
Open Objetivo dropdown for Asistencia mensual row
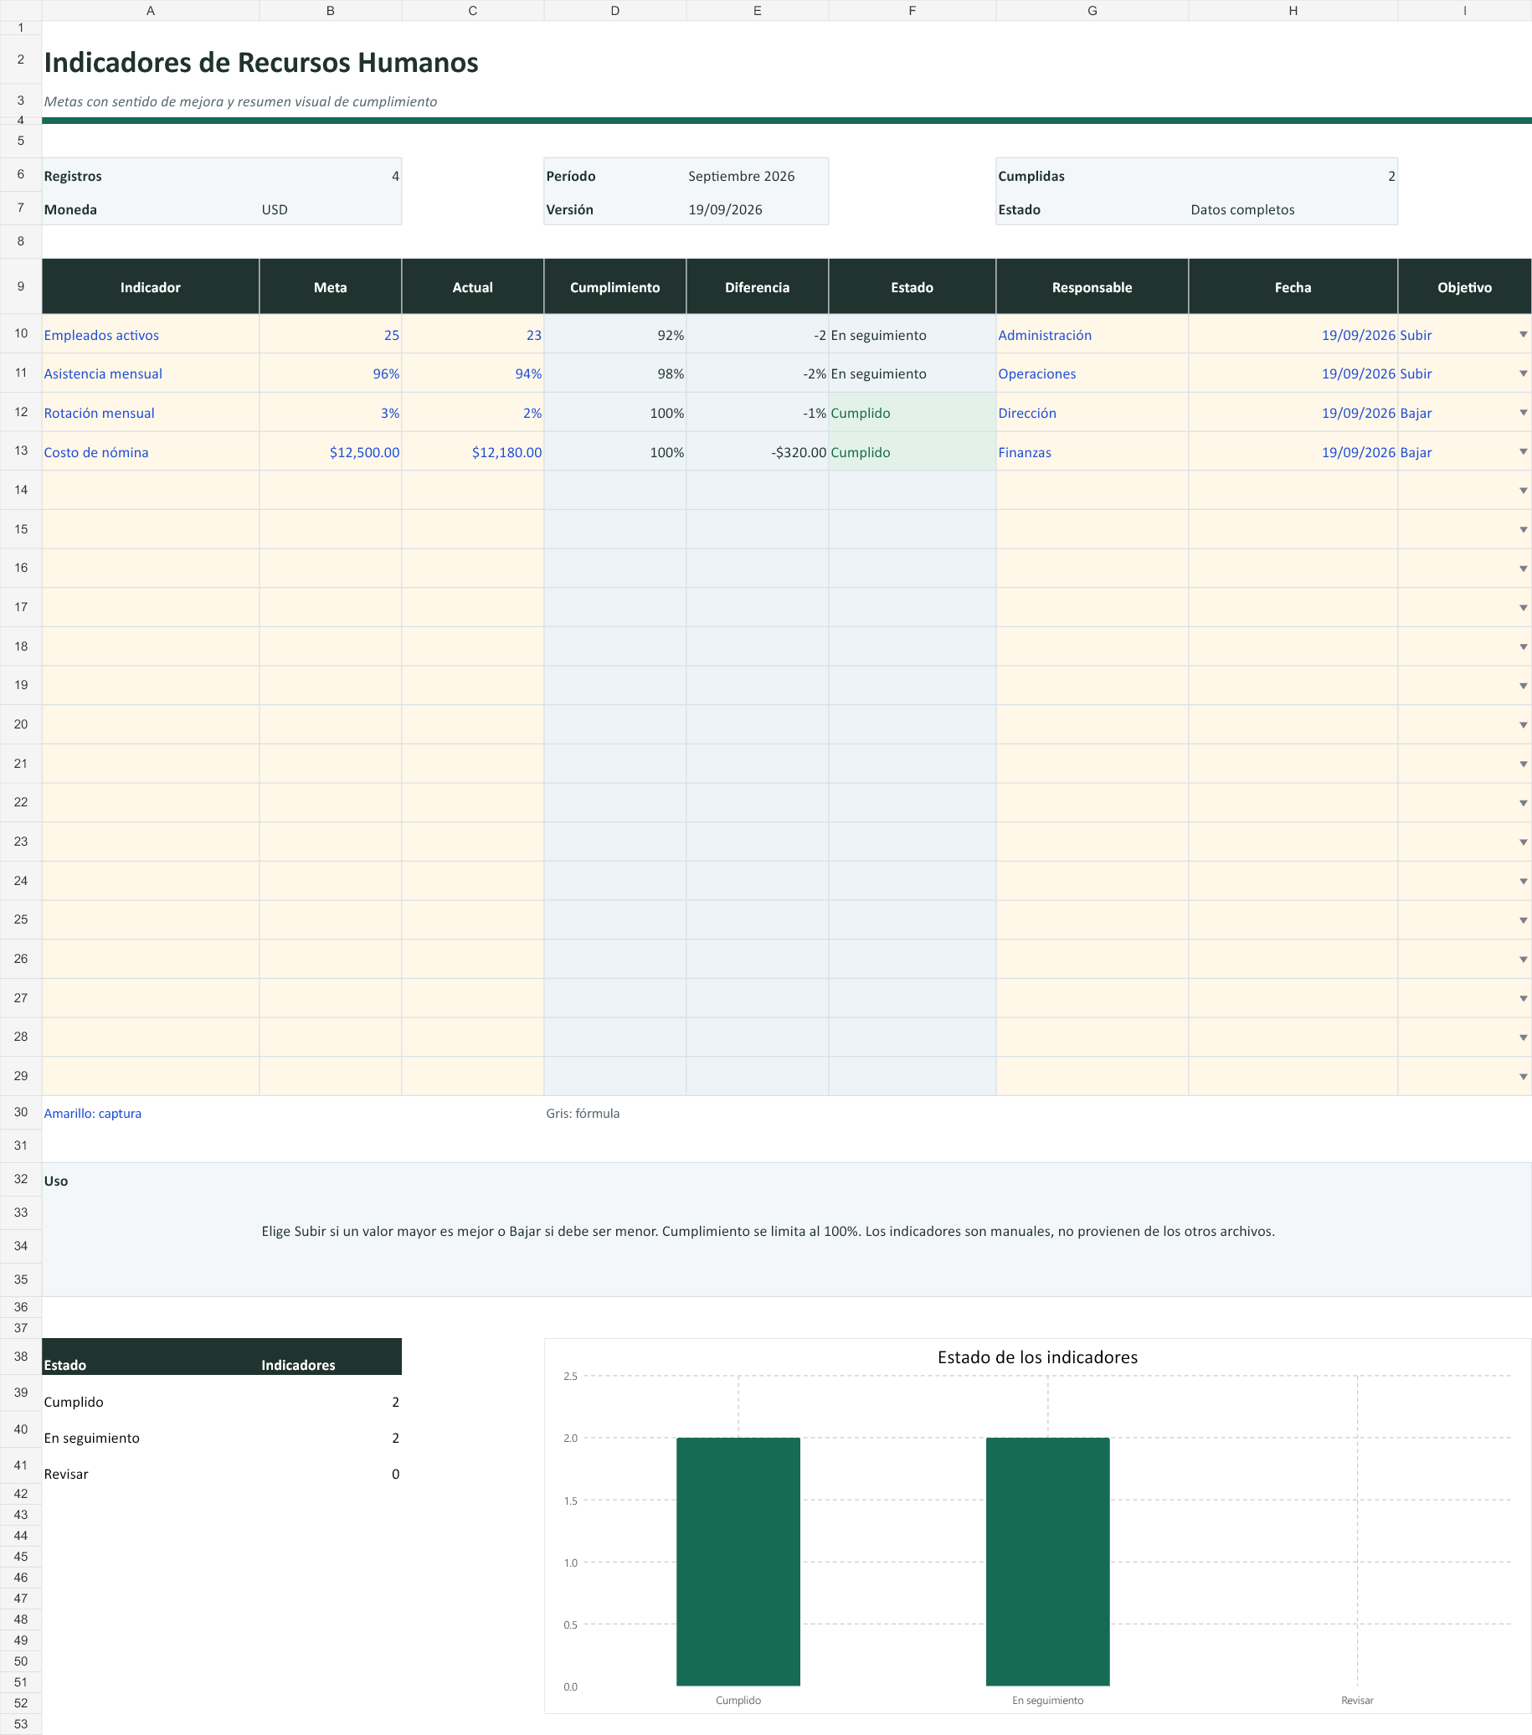click(1523, 373)
